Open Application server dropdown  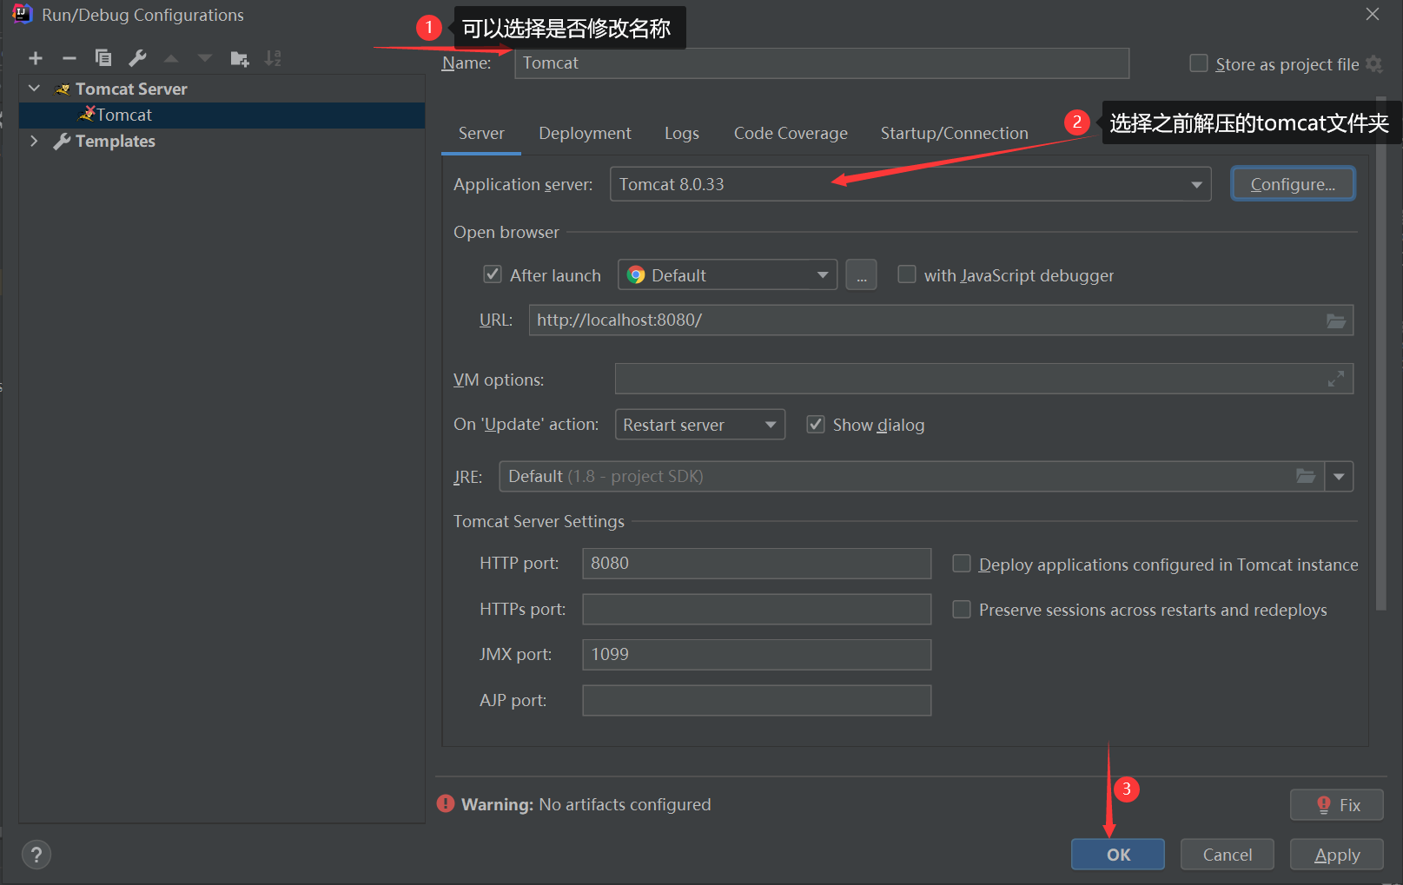(x=910, y=184)
